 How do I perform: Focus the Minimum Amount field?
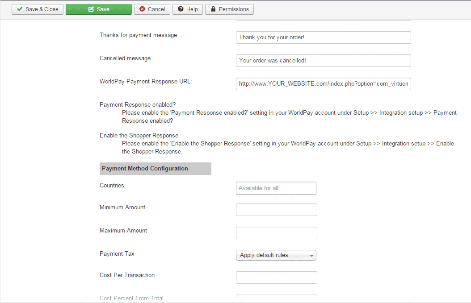[276, 210]
